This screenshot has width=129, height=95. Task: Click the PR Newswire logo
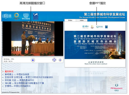tap(117, 87)
